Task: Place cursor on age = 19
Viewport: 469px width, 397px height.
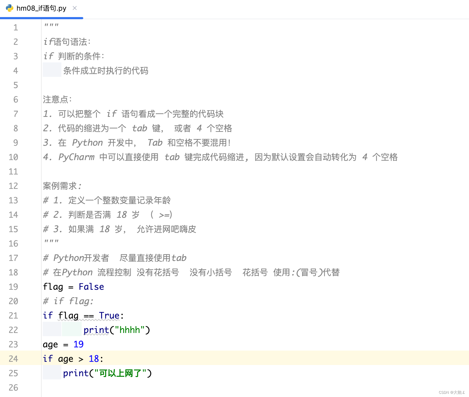Action: coord(63,344)
